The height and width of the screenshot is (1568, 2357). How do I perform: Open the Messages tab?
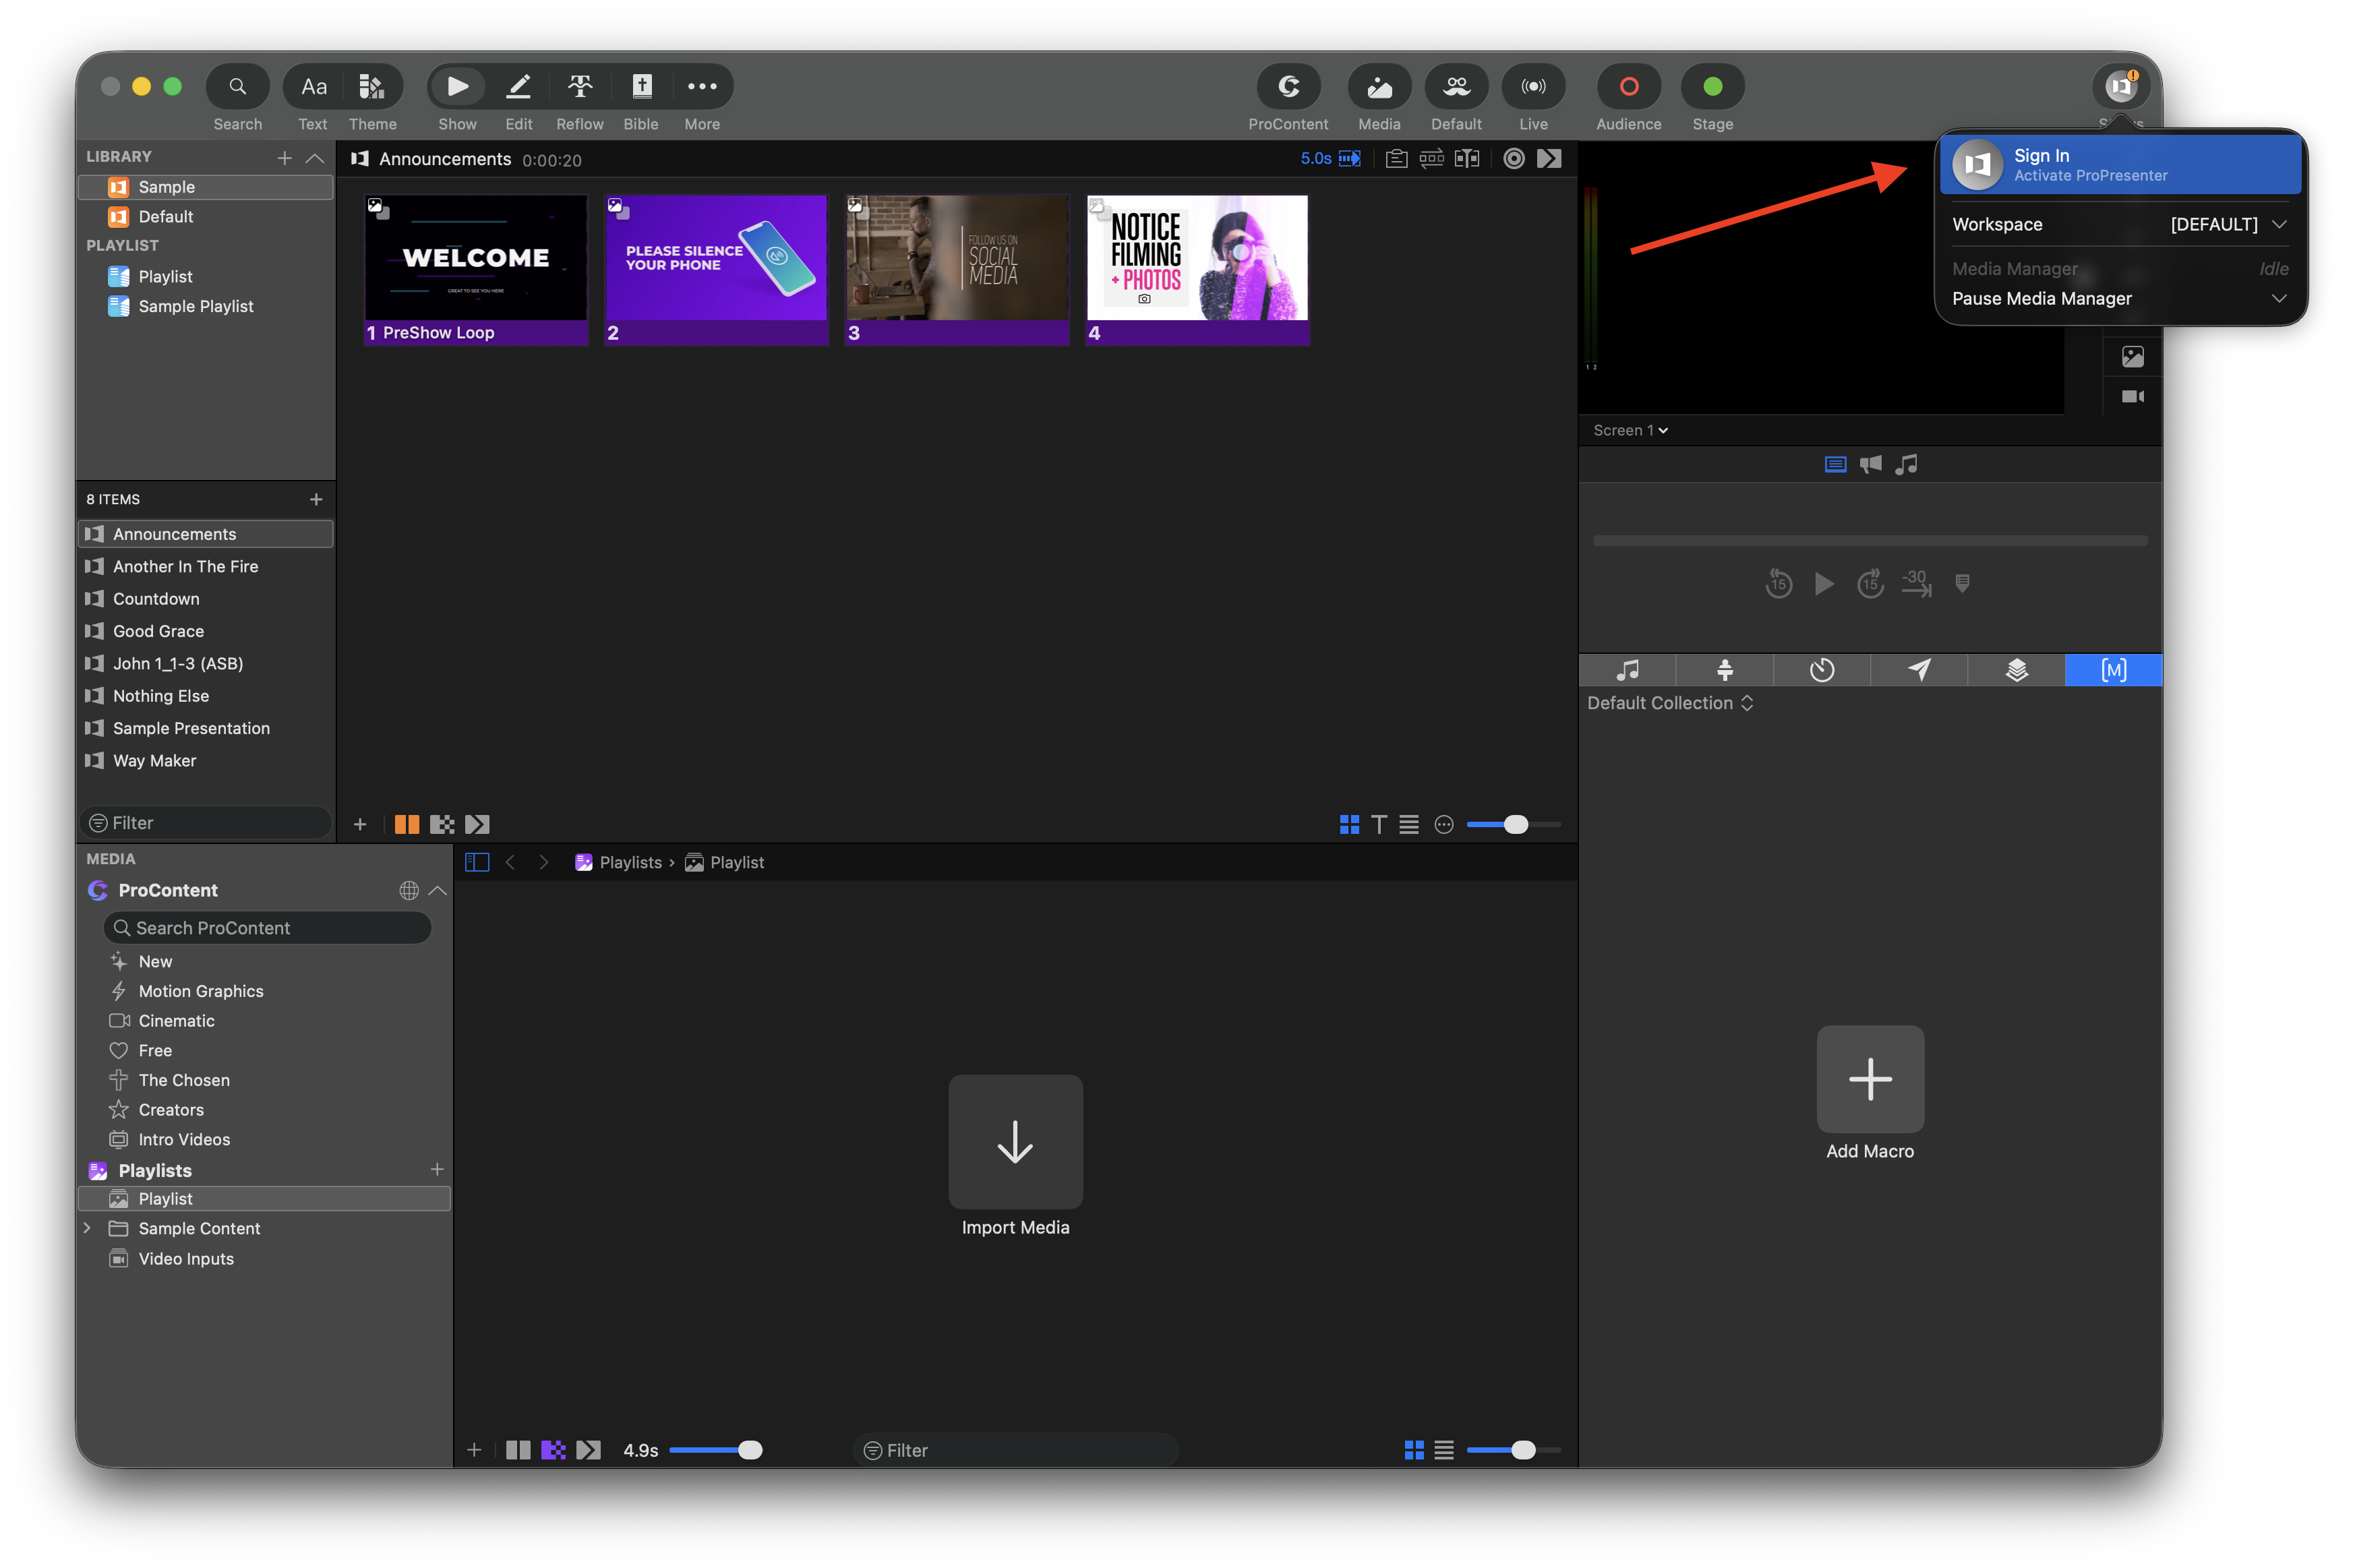1919,670
